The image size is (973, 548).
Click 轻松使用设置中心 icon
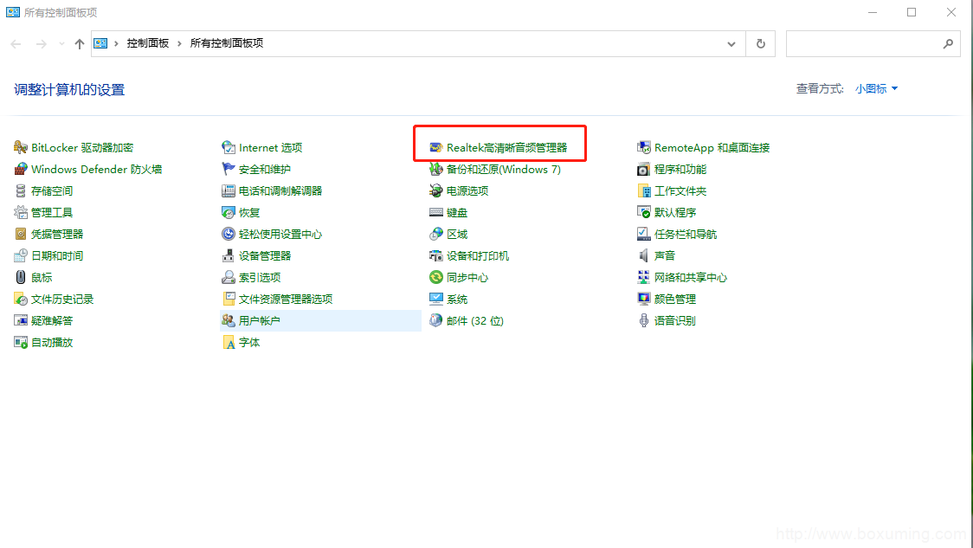click(x=229, y=234)
